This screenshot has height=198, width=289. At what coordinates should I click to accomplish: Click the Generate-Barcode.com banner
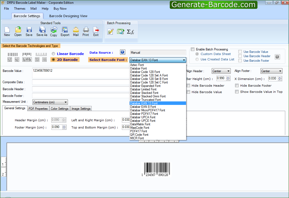point(213,5)
